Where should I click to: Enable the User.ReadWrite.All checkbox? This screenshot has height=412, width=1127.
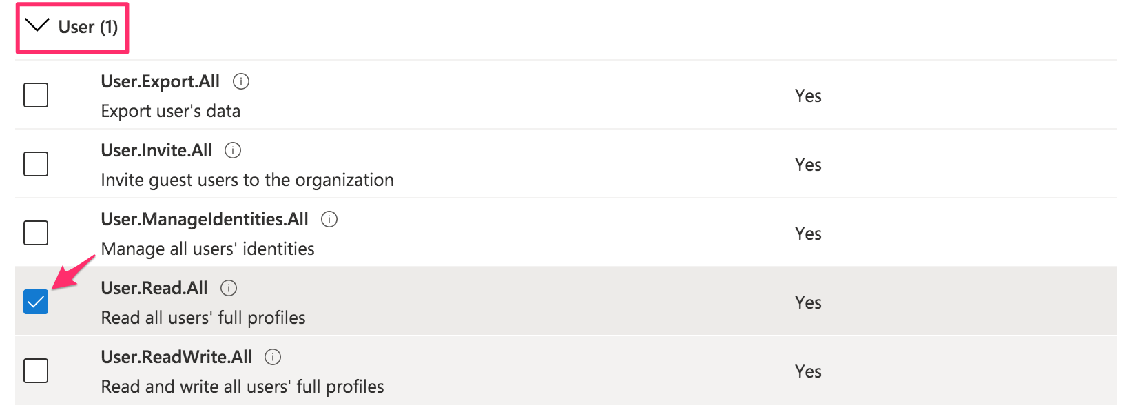tap(35, 371)
